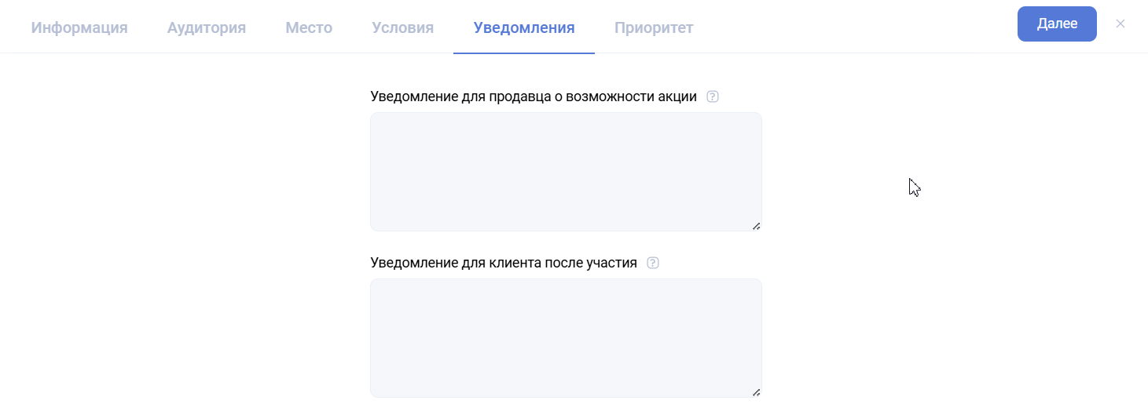Click the seller notification textarea resize handle
The width and height of the screenshot is (1148, 411).
(x=756, y=226)
